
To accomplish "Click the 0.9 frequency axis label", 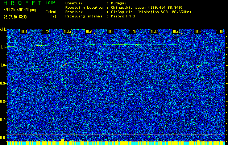I will [3, 83].
